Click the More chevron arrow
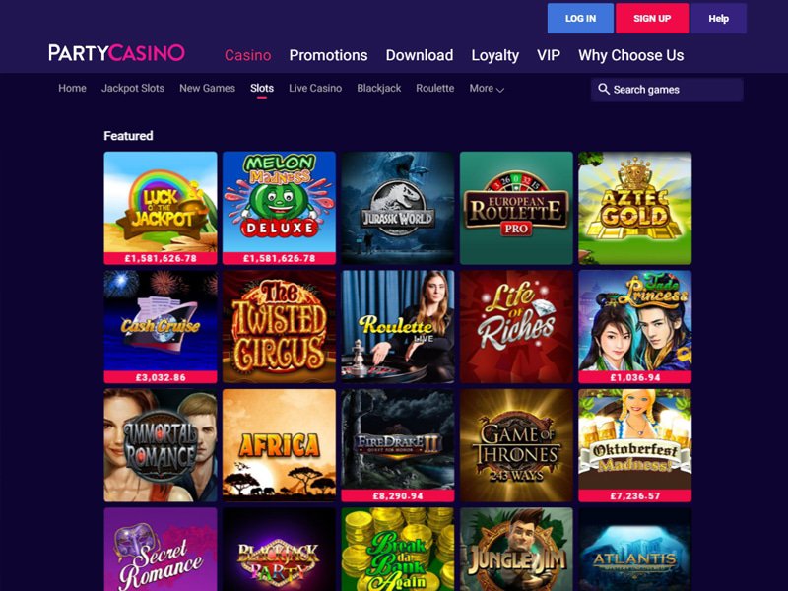 pyautogui.click(x=500, y=90)
